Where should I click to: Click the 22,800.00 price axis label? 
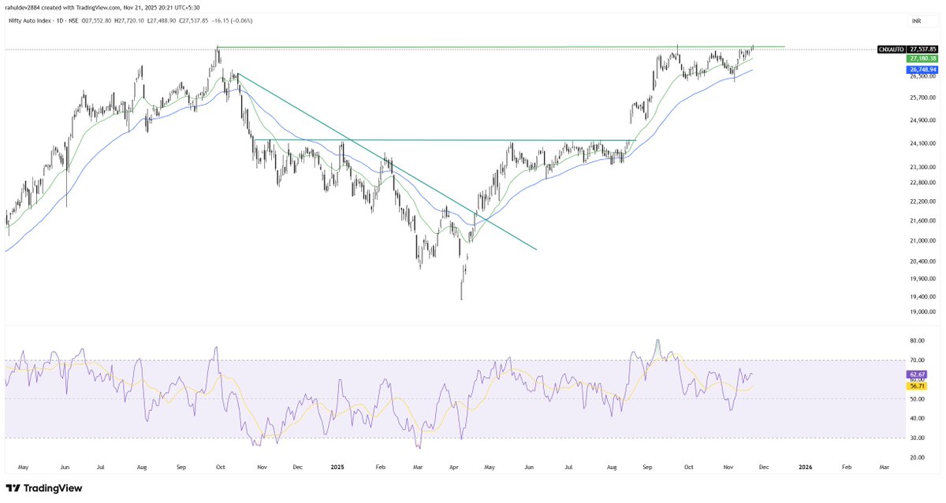922,183
